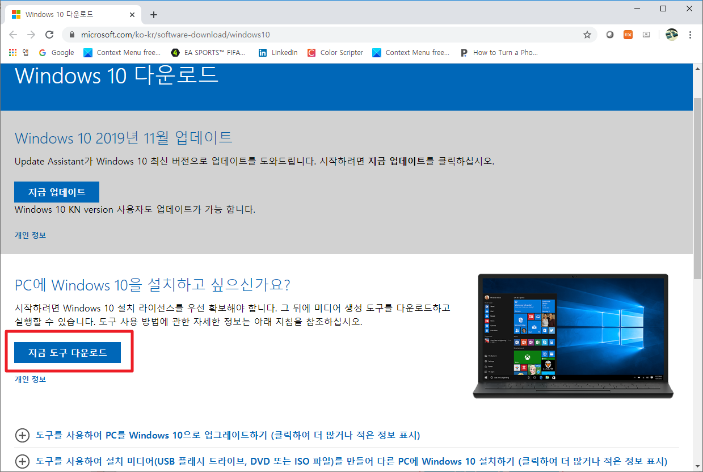Click the Windows 10 다운로드 banner title
The height and width of the screenshot is (472, 703).
(116, 75)
